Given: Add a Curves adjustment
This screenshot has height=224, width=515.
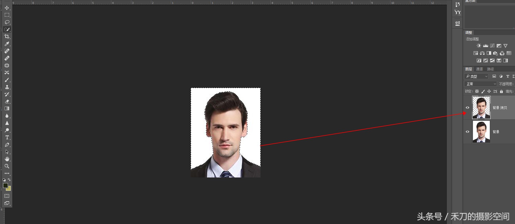Looking at the screenshot, I should [492, 46].
